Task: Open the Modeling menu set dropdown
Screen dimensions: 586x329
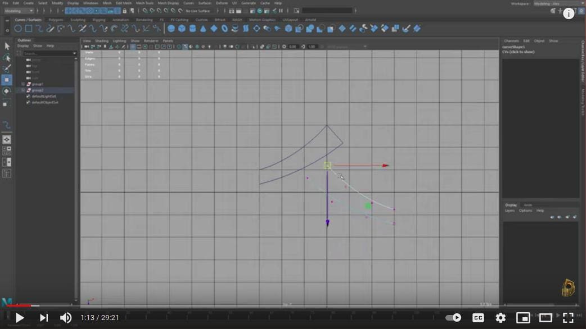Action: pyautogui.click(x=19, y=11)
